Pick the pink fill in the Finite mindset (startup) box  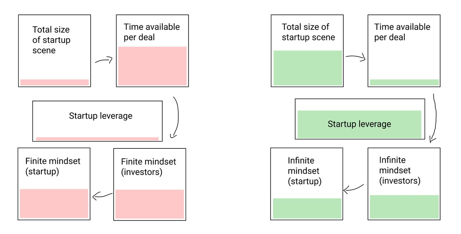tap(54, 203)
